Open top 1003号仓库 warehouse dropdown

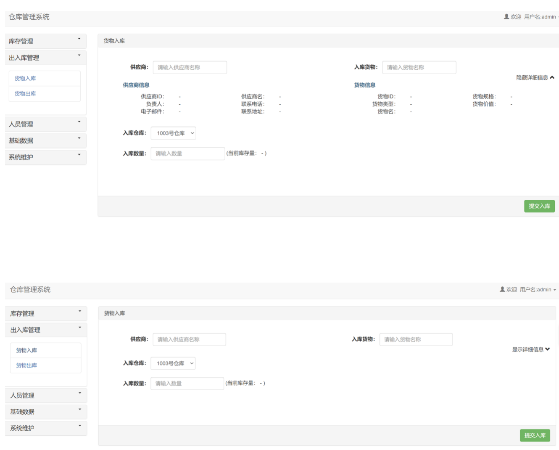tap(173, 133)
